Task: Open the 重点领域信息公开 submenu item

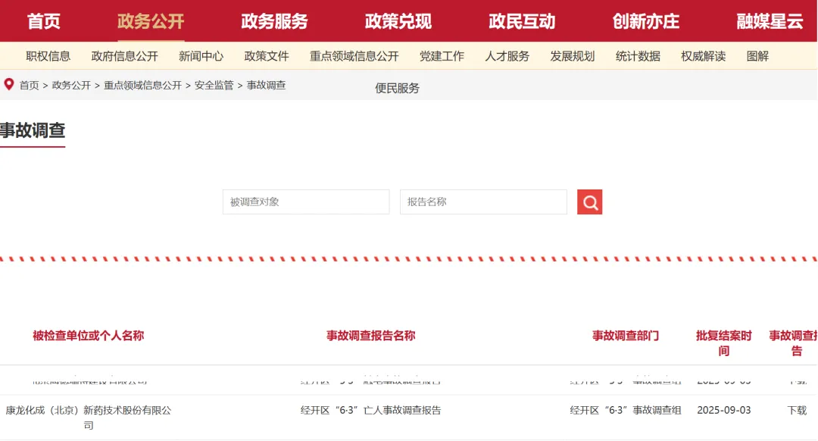Action: [x=354, y=56]
